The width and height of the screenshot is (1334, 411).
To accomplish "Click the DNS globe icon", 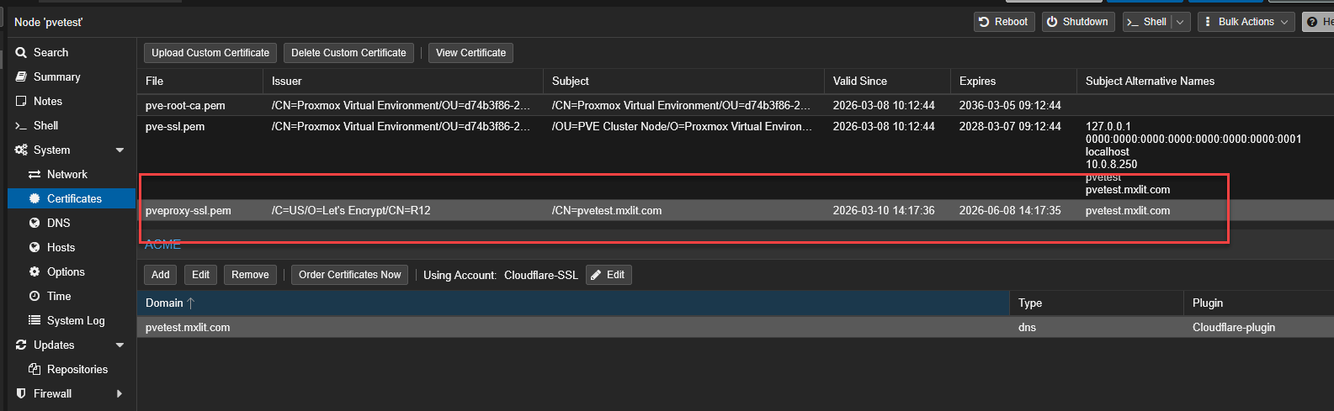I will (35, 224).
